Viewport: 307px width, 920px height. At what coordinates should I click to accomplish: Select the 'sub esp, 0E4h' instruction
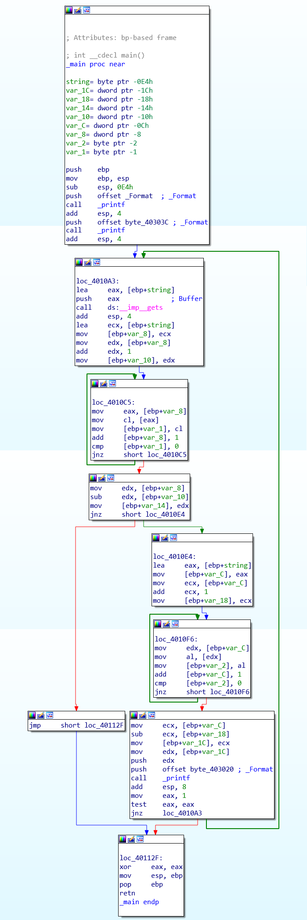(100, 187)
